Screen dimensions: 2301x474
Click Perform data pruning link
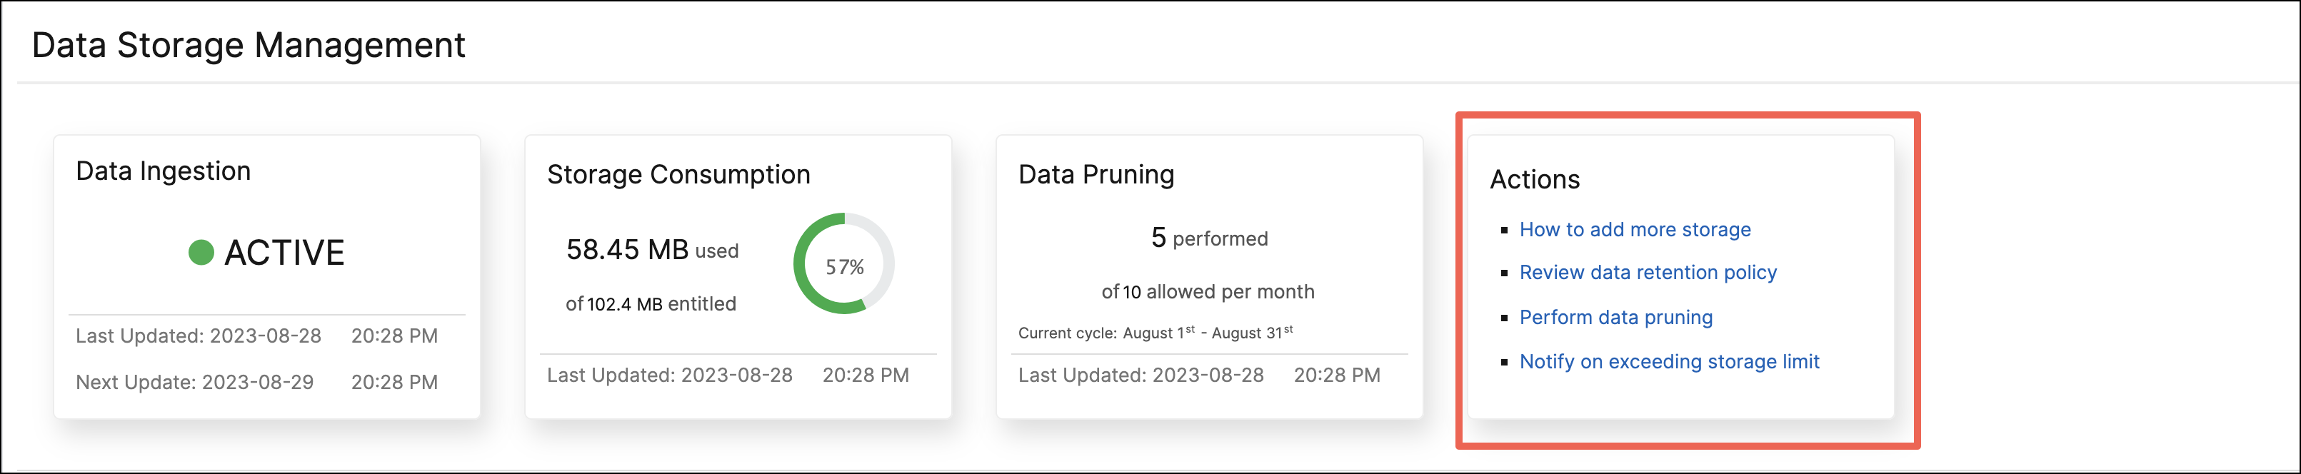1616,317
